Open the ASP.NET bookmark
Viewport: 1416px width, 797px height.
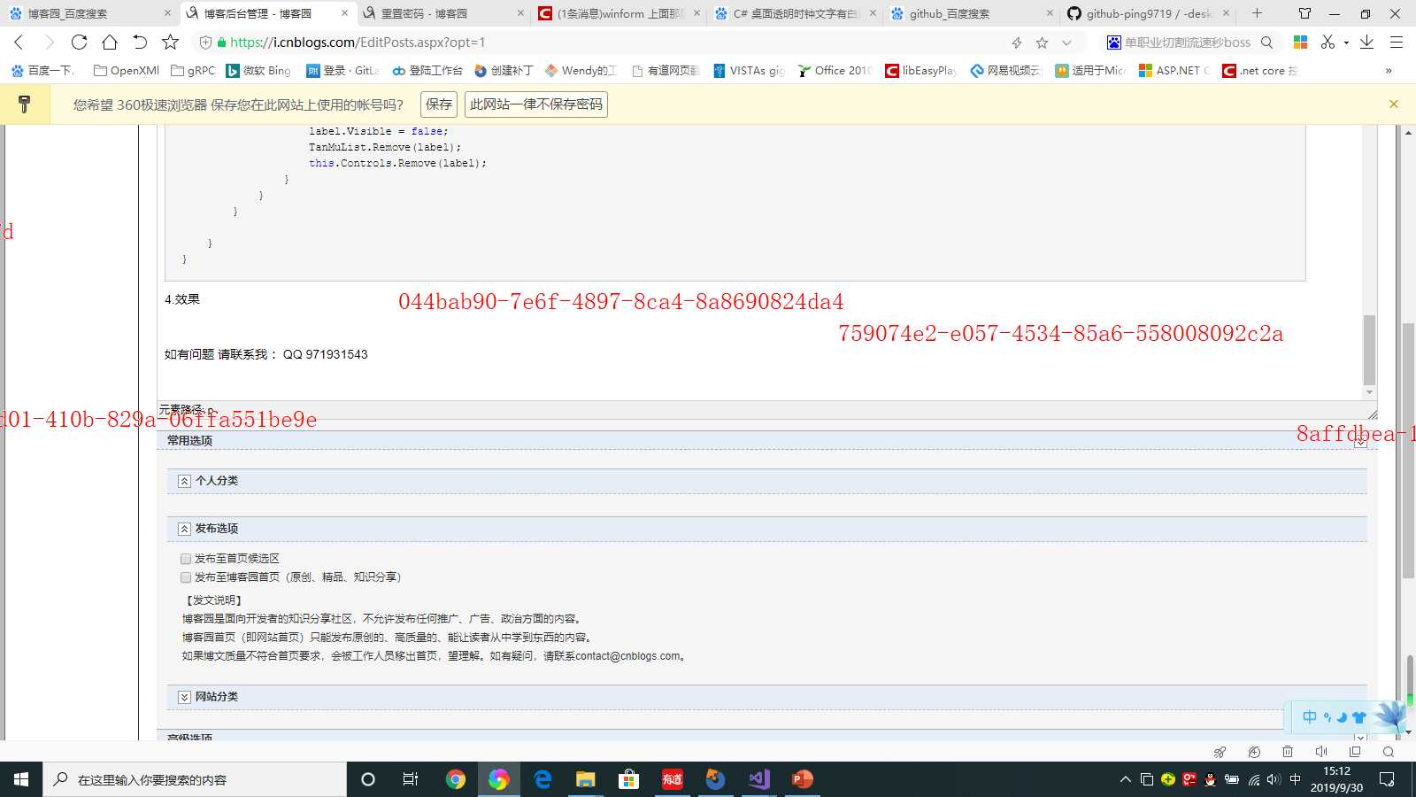pyautogui.click(x=1174, y=71)
